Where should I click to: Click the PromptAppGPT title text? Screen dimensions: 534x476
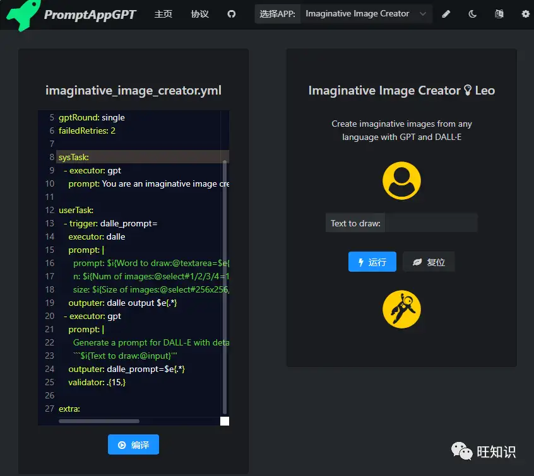(x=90, y=15)
